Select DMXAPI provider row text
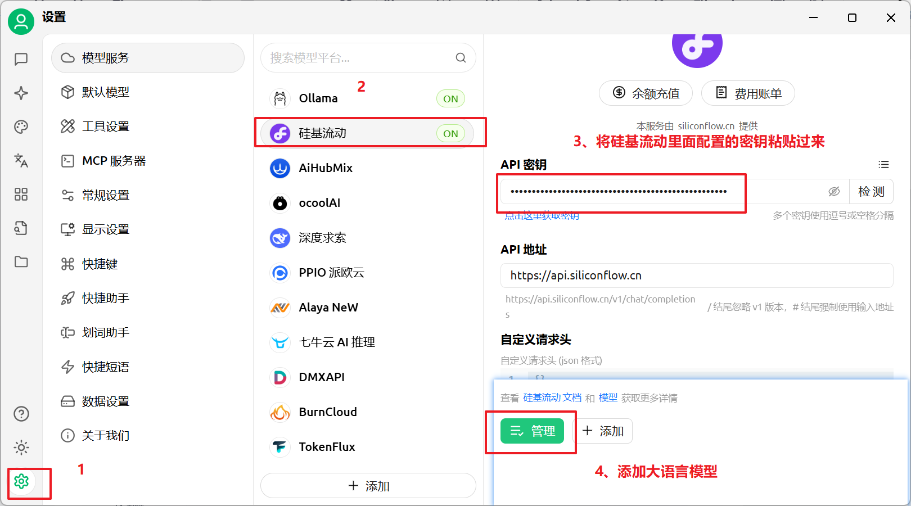This screenshot has height=506, width=911. [322, 377]
